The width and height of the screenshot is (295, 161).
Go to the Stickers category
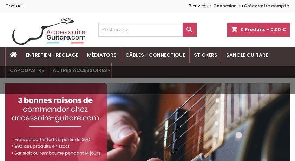[205, 55]
